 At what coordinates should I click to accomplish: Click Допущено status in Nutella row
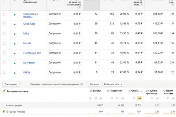tap(55, 43)
